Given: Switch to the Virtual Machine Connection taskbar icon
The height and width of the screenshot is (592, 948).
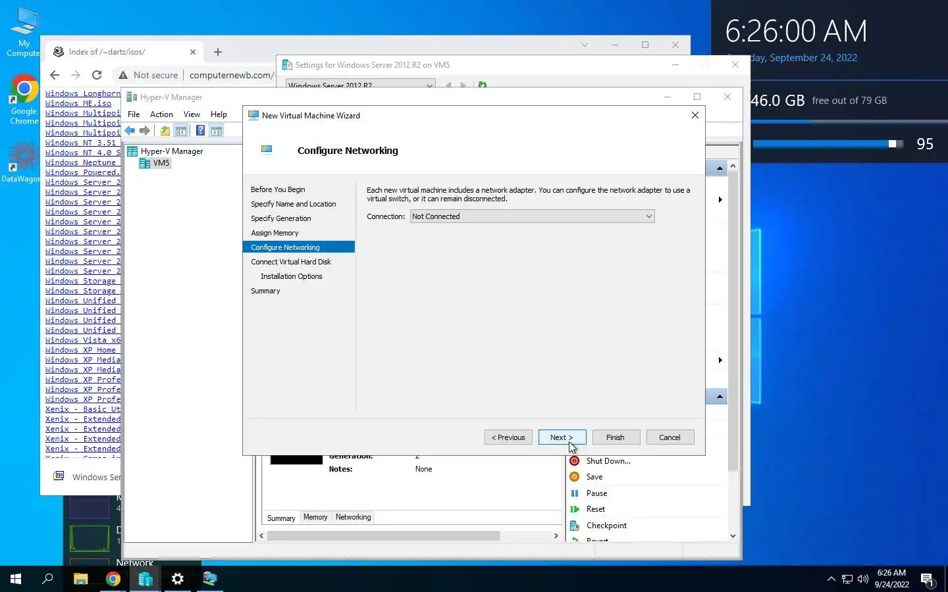Looking at the screenshot, I should point(210,579).
